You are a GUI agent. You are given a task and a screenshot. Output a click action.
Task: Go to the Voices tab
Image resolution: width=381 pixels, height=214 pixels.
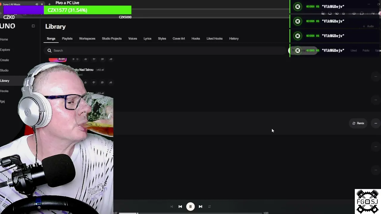(133, 39)
